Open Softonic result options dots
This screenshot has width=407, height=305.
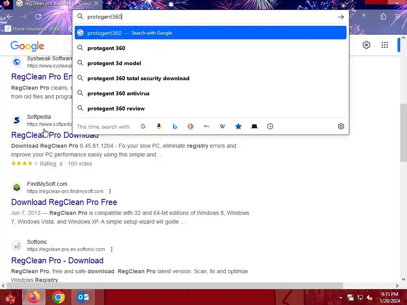pyautogui.click(x=112, y=249)
